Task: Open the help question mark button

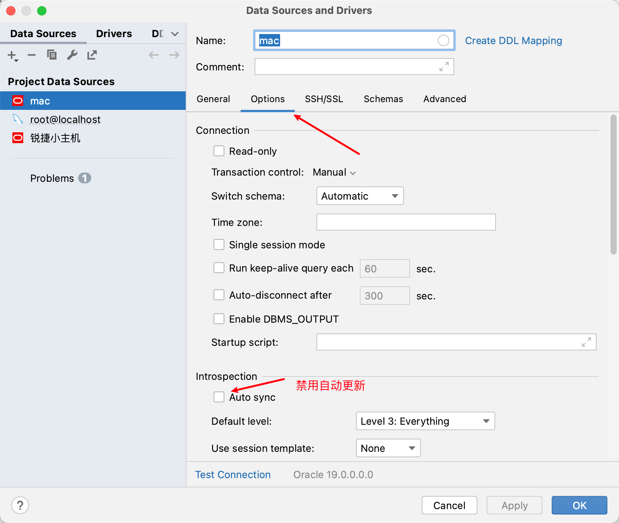Action: (20, 505)
